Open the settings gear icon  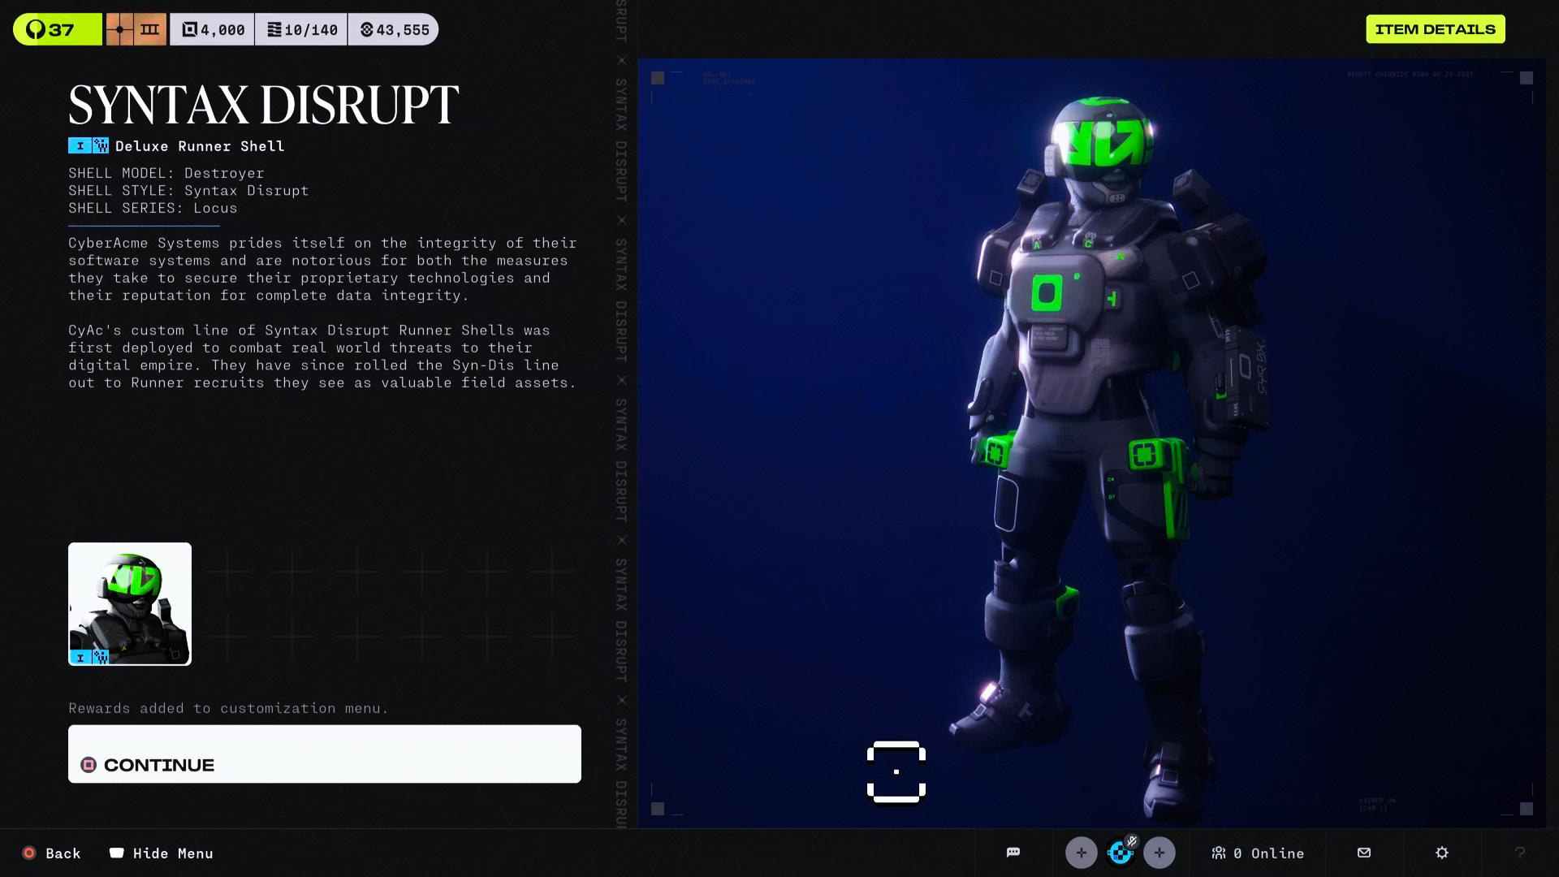click(1442, 853)
